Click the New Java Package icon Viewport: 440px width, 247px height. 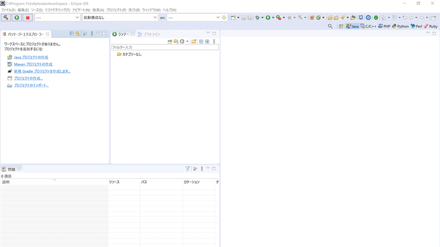[x=312, y=18]
